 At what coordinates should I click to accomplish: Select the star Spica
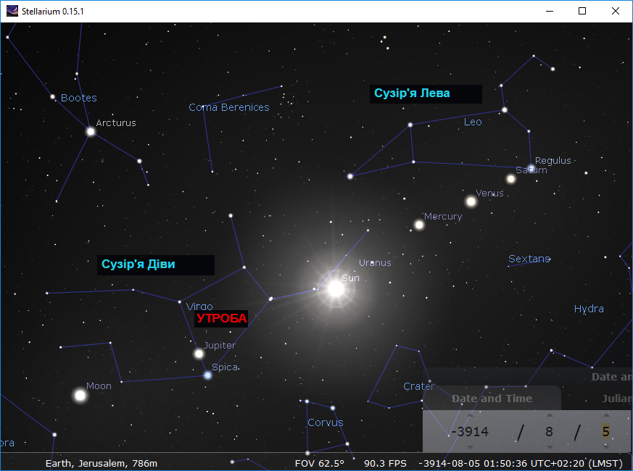point(207,375)
